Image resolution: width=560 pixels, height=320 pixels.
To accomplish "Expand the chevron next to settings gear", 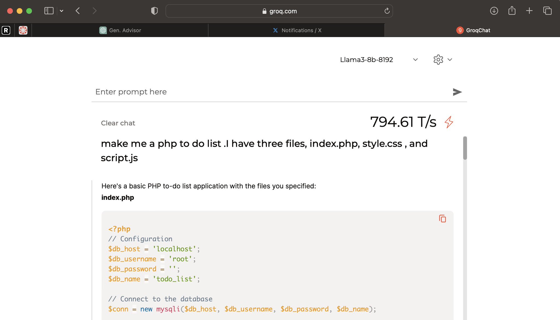I will tap(450, 60).
